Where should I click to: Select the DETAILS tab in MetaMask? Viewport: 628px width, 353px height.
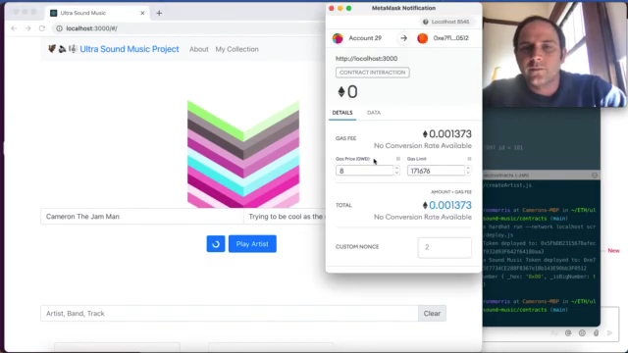[342, 113]
